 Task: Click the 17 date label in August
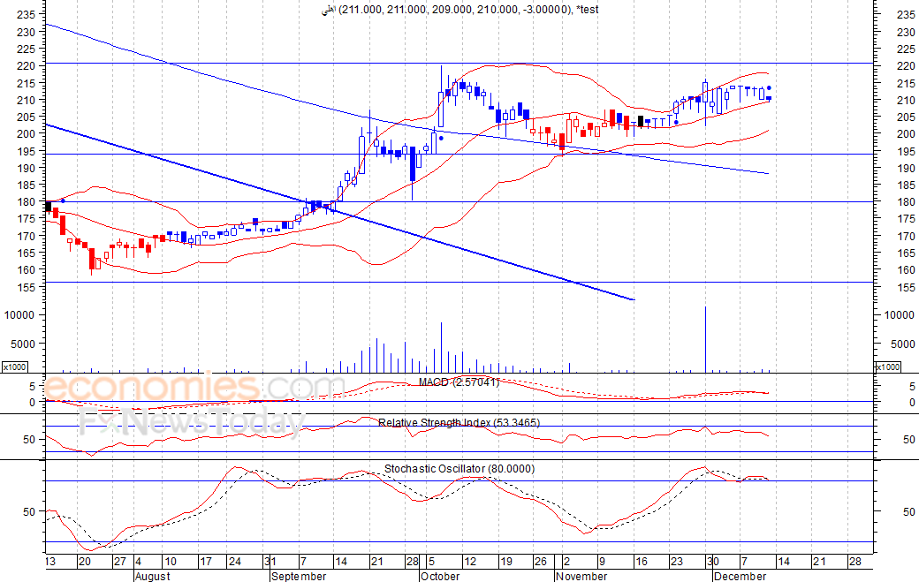click(x=206, y=562)
